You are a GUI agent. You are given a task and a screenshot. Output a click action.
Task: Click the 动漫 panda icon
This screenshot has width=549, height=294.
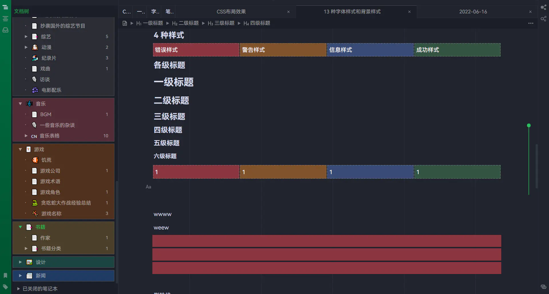35,47
